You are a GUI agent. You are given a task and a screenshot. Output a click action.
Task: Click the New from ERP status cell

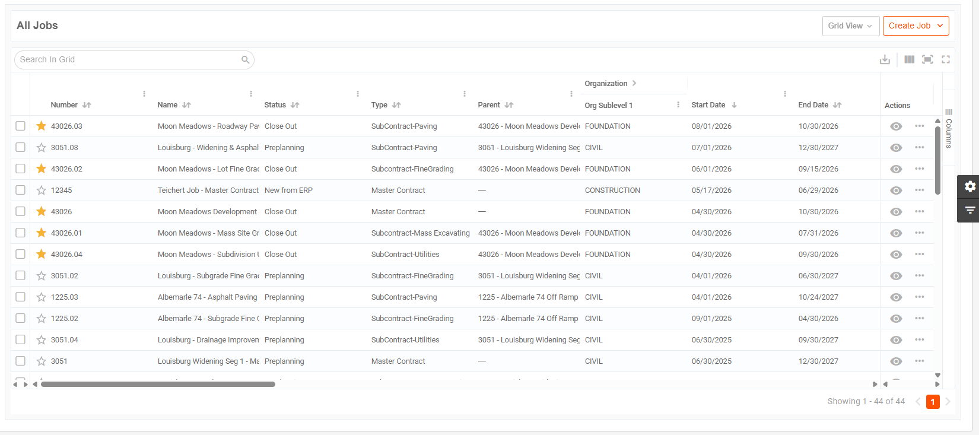click(x=288, y=190)
